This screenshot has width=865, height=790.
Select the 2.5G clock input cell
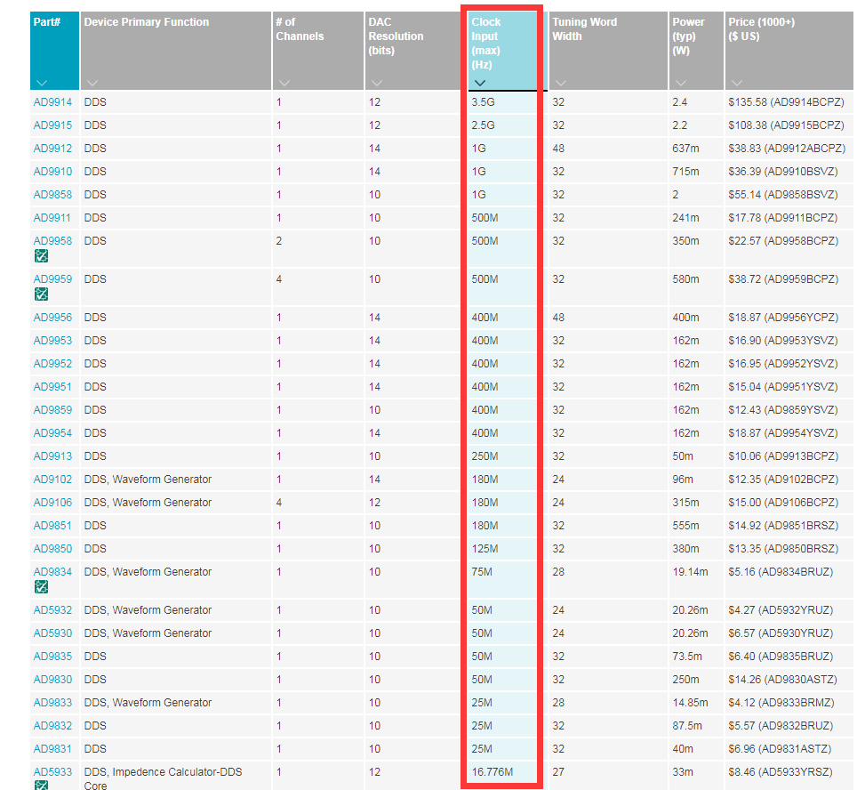point(484,125)
